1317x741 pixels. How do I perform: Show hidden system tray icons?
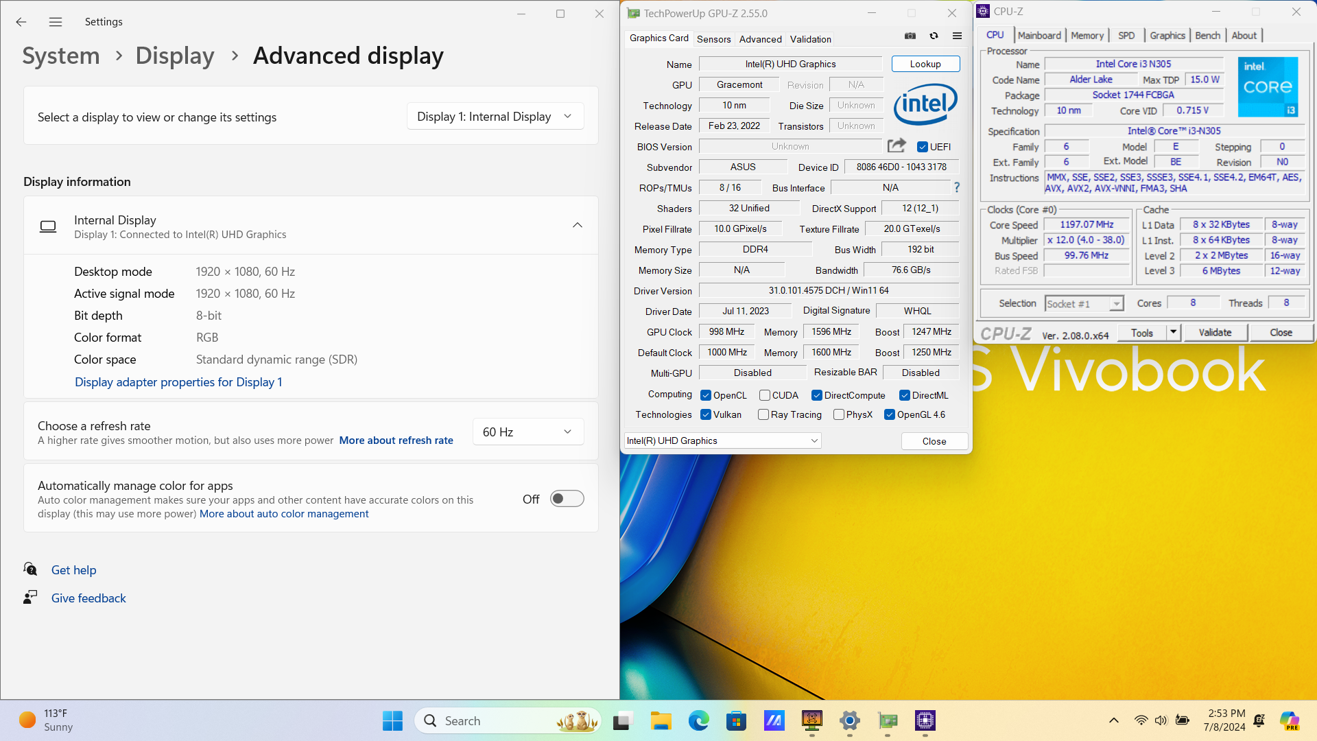[1114, 720]
